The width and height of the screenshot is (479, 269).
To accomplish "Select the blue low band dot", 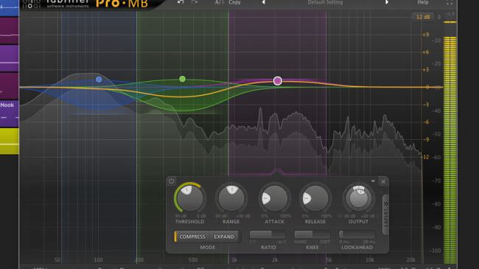I will pyautogui.click(x=99, y=80).
